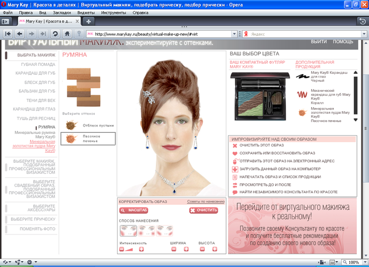
Task: Click the red X clear look icon
Action: click(235, 145)
